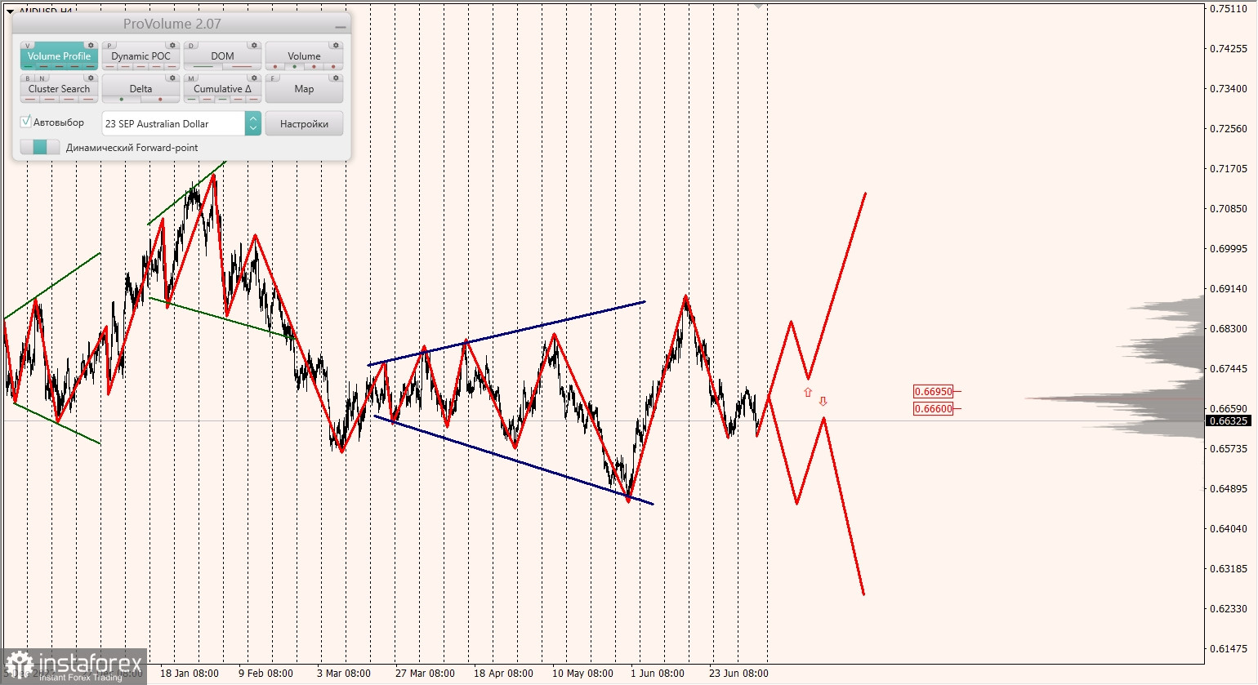Click the V hotkey tag on Volume Profile
Image resolution: width=1258 pixels, height=685 pixels.
point(28,46)
